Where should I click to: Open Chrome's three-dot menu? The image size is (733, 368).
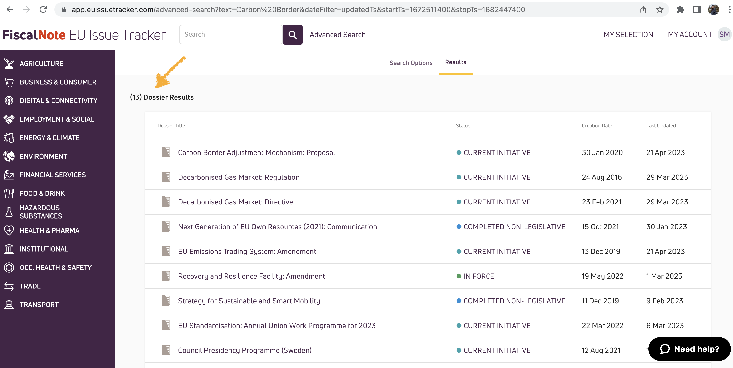729,10
